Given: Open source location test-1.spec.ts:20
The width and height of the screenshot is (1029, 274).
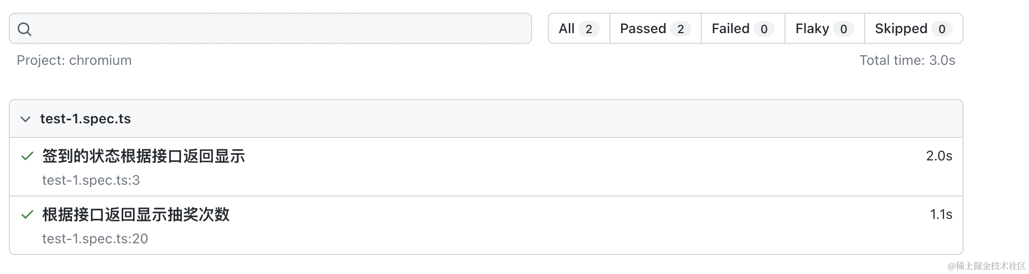Looking at the screenshot, I should click(x=95, y=239).
